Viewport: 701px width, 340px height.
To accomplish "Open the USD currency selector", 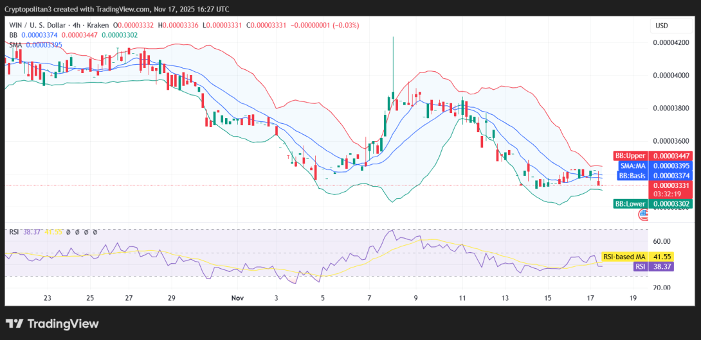I will 662,26.
